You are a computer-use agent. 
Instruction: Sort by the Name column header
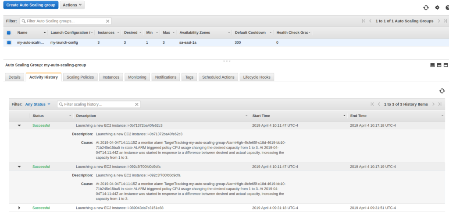(22, 32)
